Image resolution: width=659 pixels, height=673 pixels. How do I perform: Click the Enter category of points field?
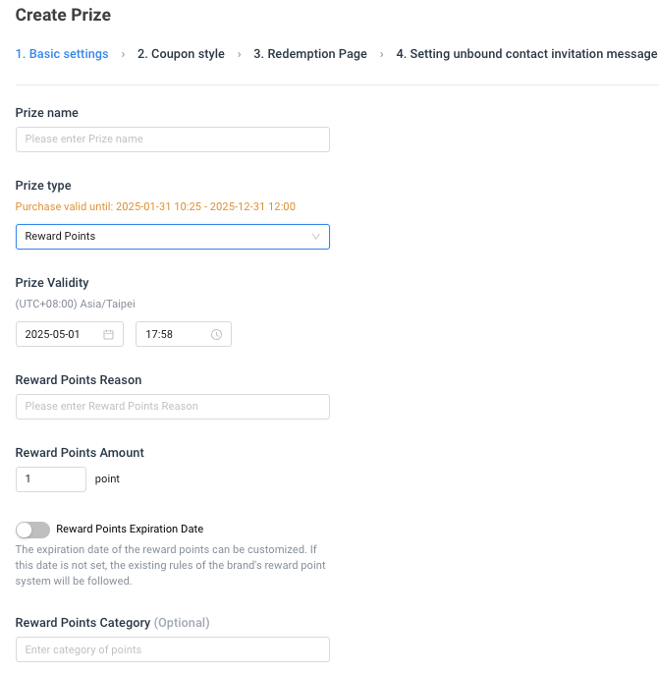point(173,649)
